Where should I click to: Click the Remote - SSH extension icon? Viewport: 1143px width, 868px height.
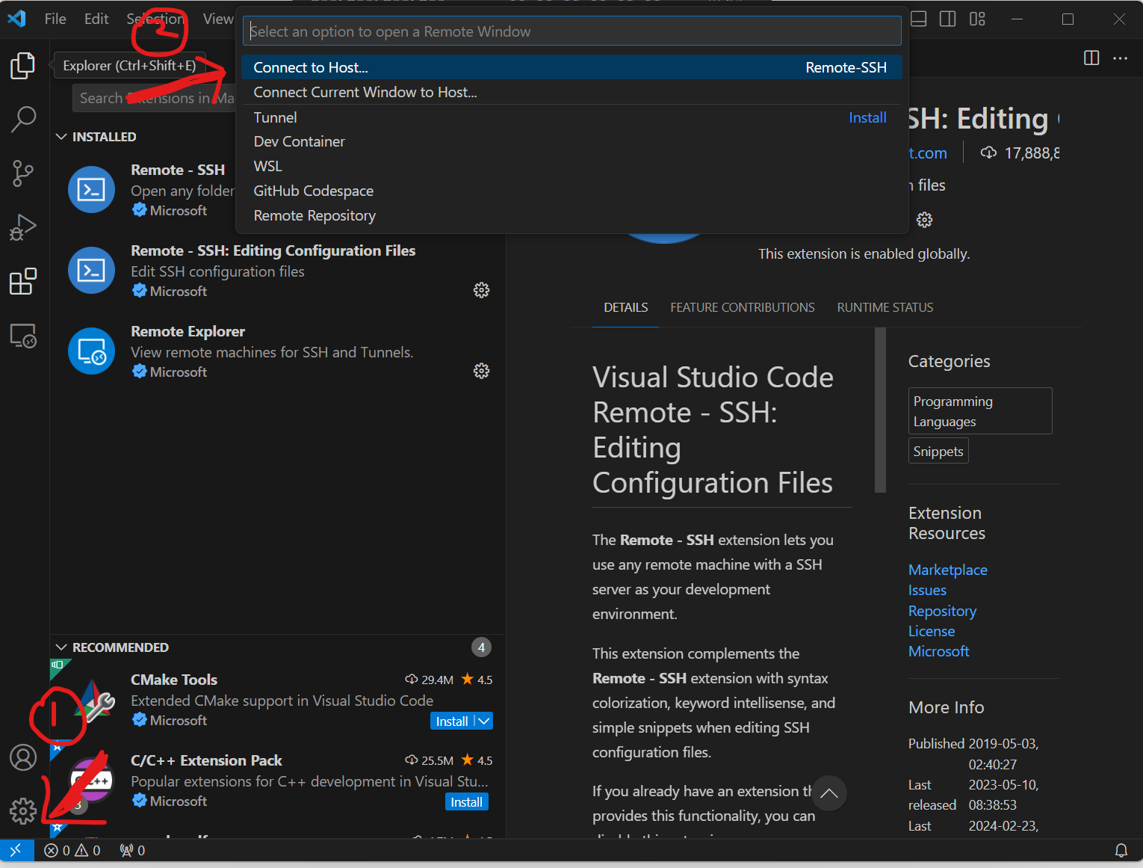pos(91,189)
